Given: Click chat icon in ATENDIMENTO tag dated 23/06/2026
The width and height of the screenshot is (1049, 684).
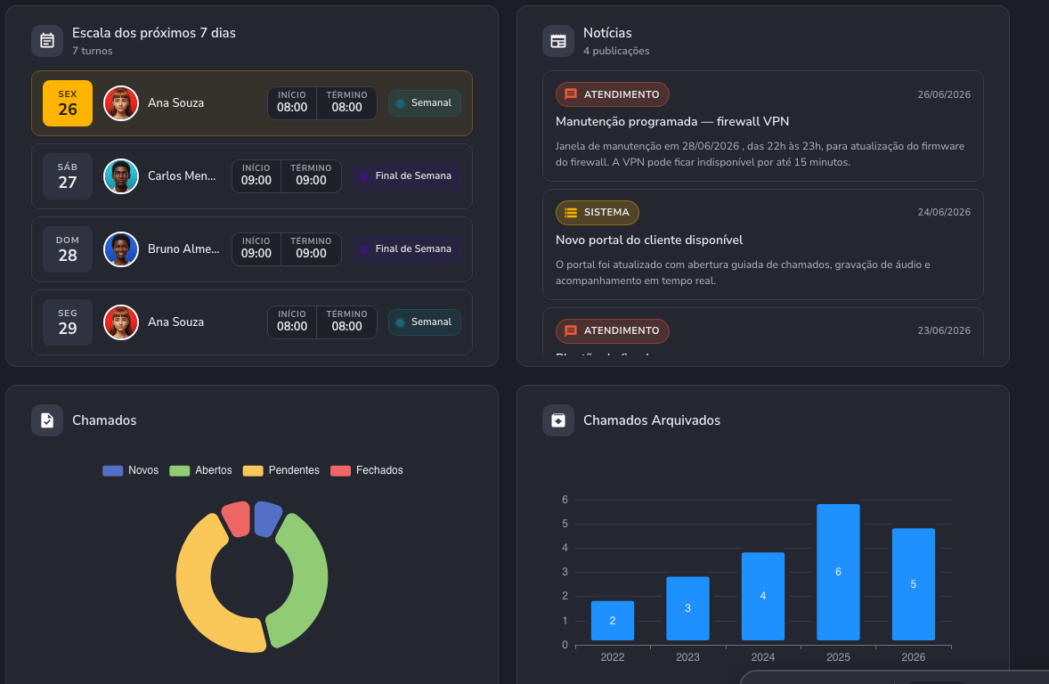Looking at the screenshot, I should point(571,330).
